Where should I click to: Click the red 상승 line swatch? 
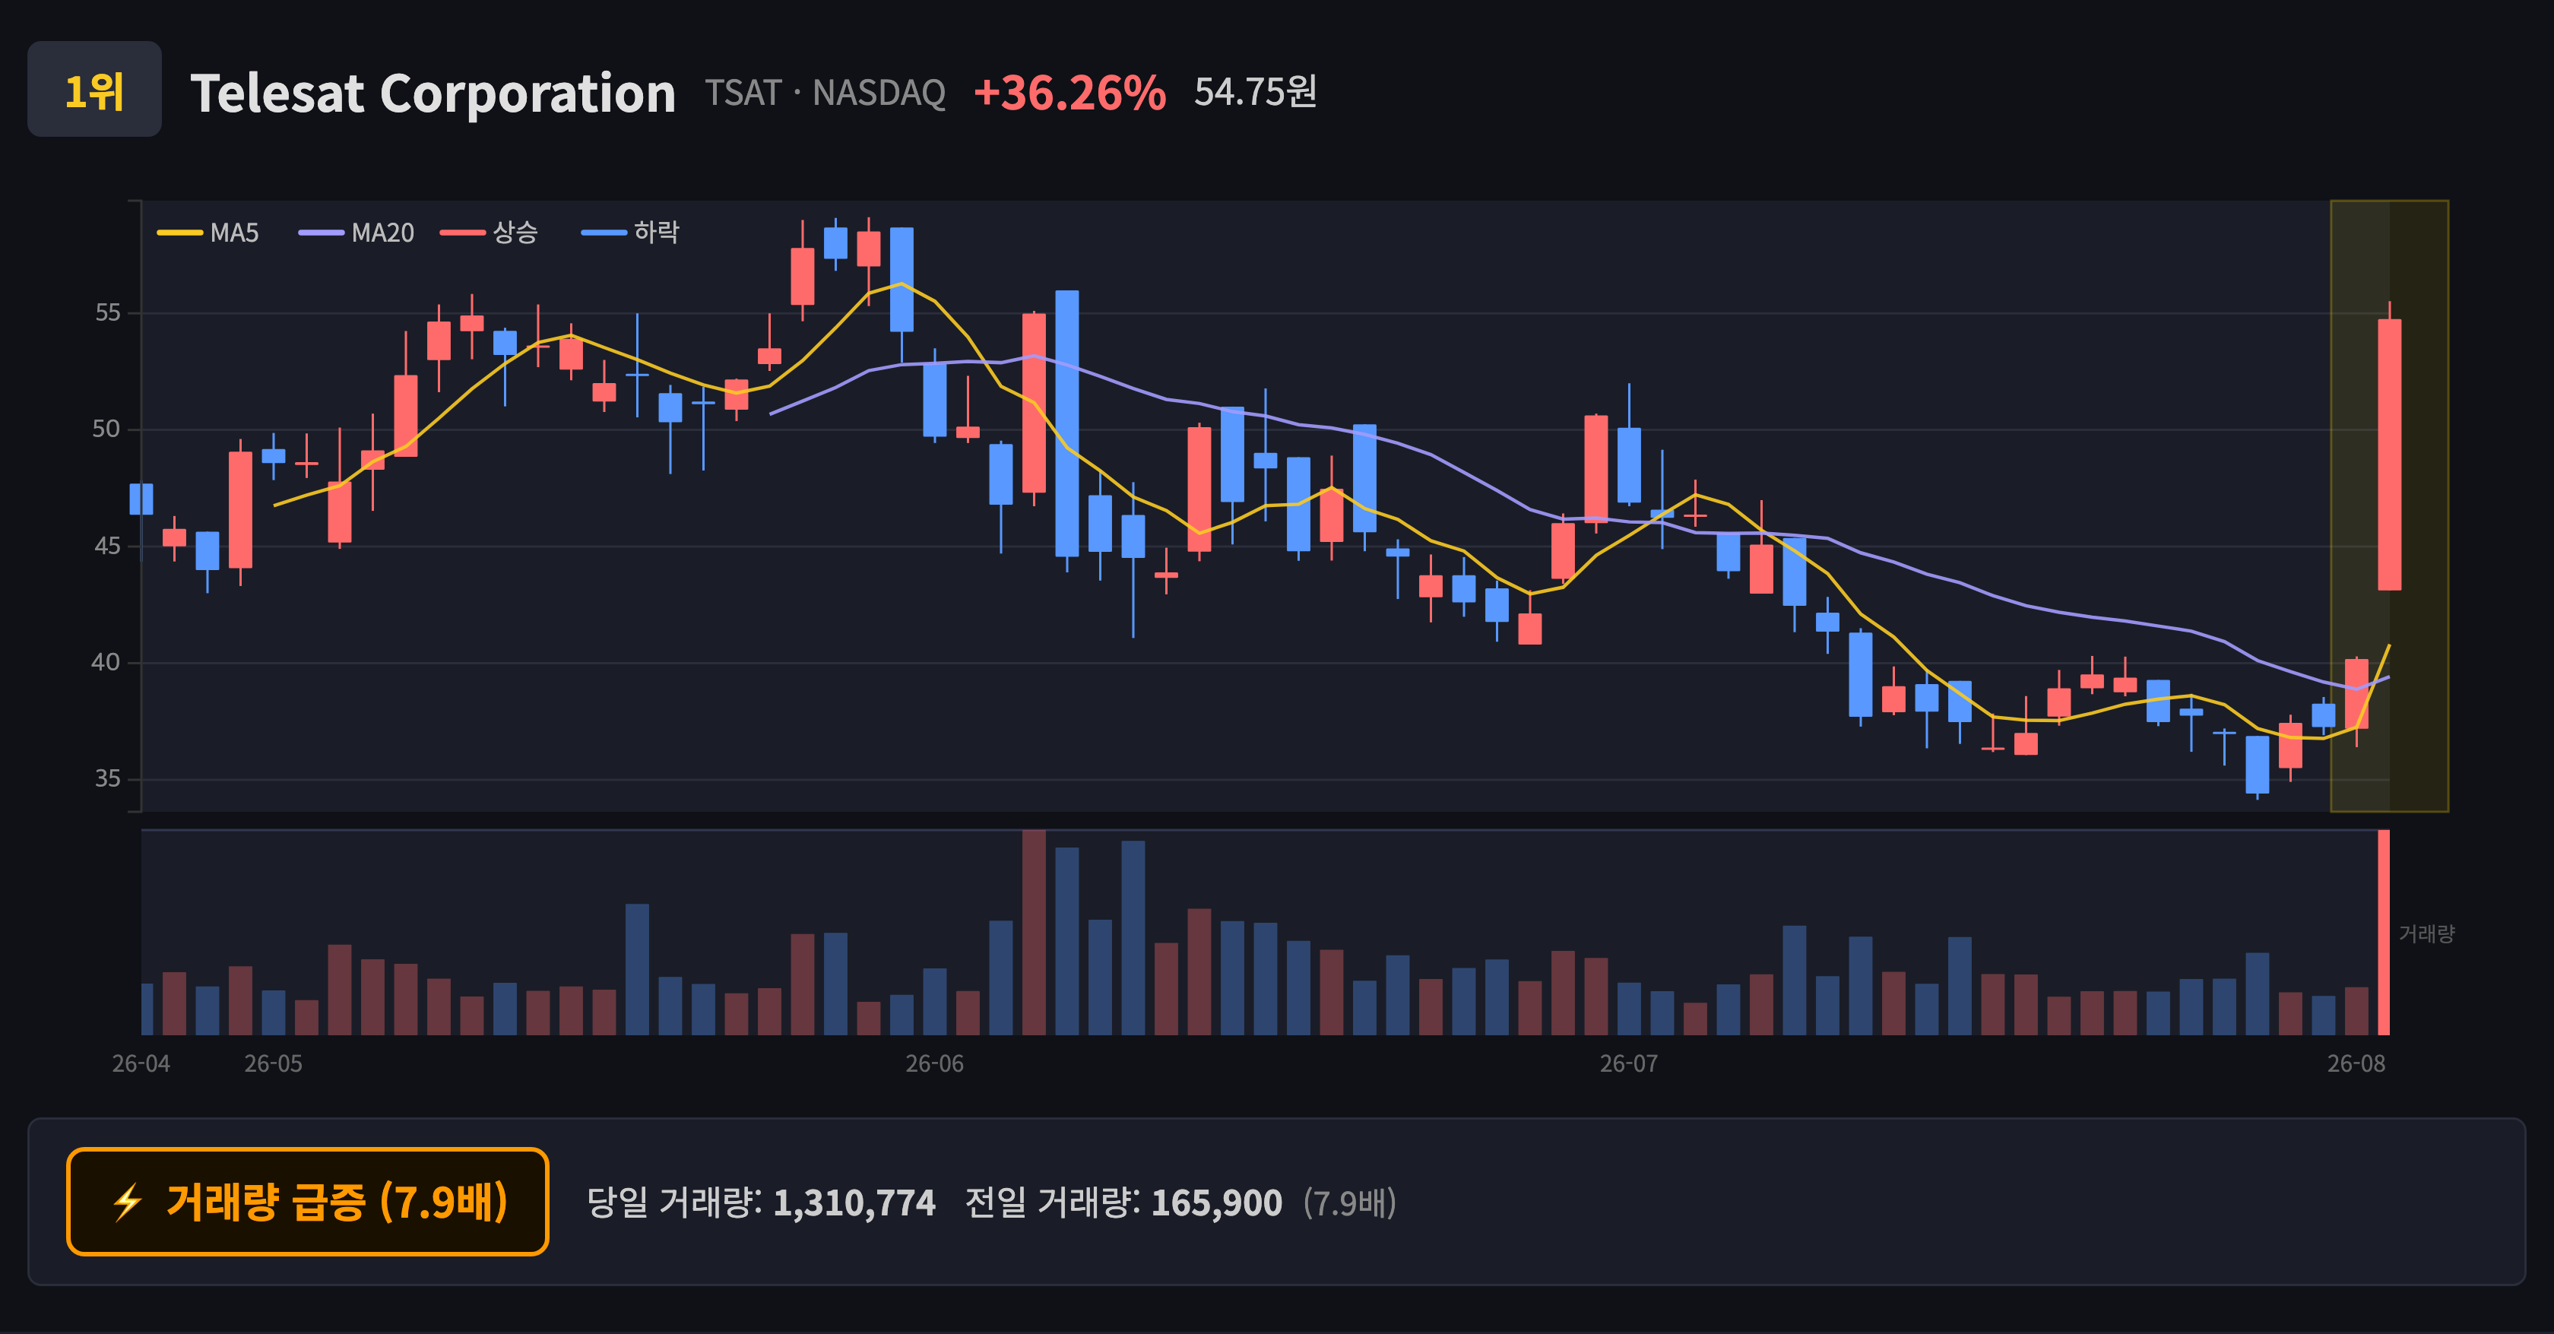pyautogui.click(x=463, y=233)
